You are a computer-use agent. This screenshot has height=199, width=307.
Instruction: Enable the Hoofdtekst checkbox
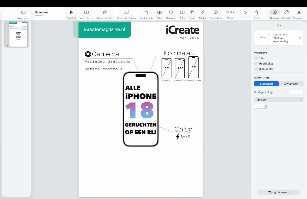pos(256,64)
